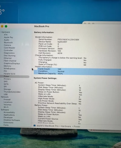Select Developer under Software
The width and height of the screenshot is (121, 148).
8,117
